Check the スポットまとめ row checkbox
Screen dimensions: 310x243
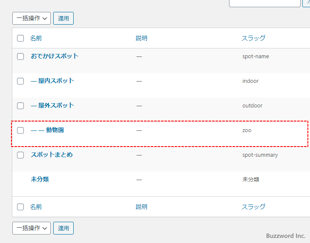click(x=20, y=155)
